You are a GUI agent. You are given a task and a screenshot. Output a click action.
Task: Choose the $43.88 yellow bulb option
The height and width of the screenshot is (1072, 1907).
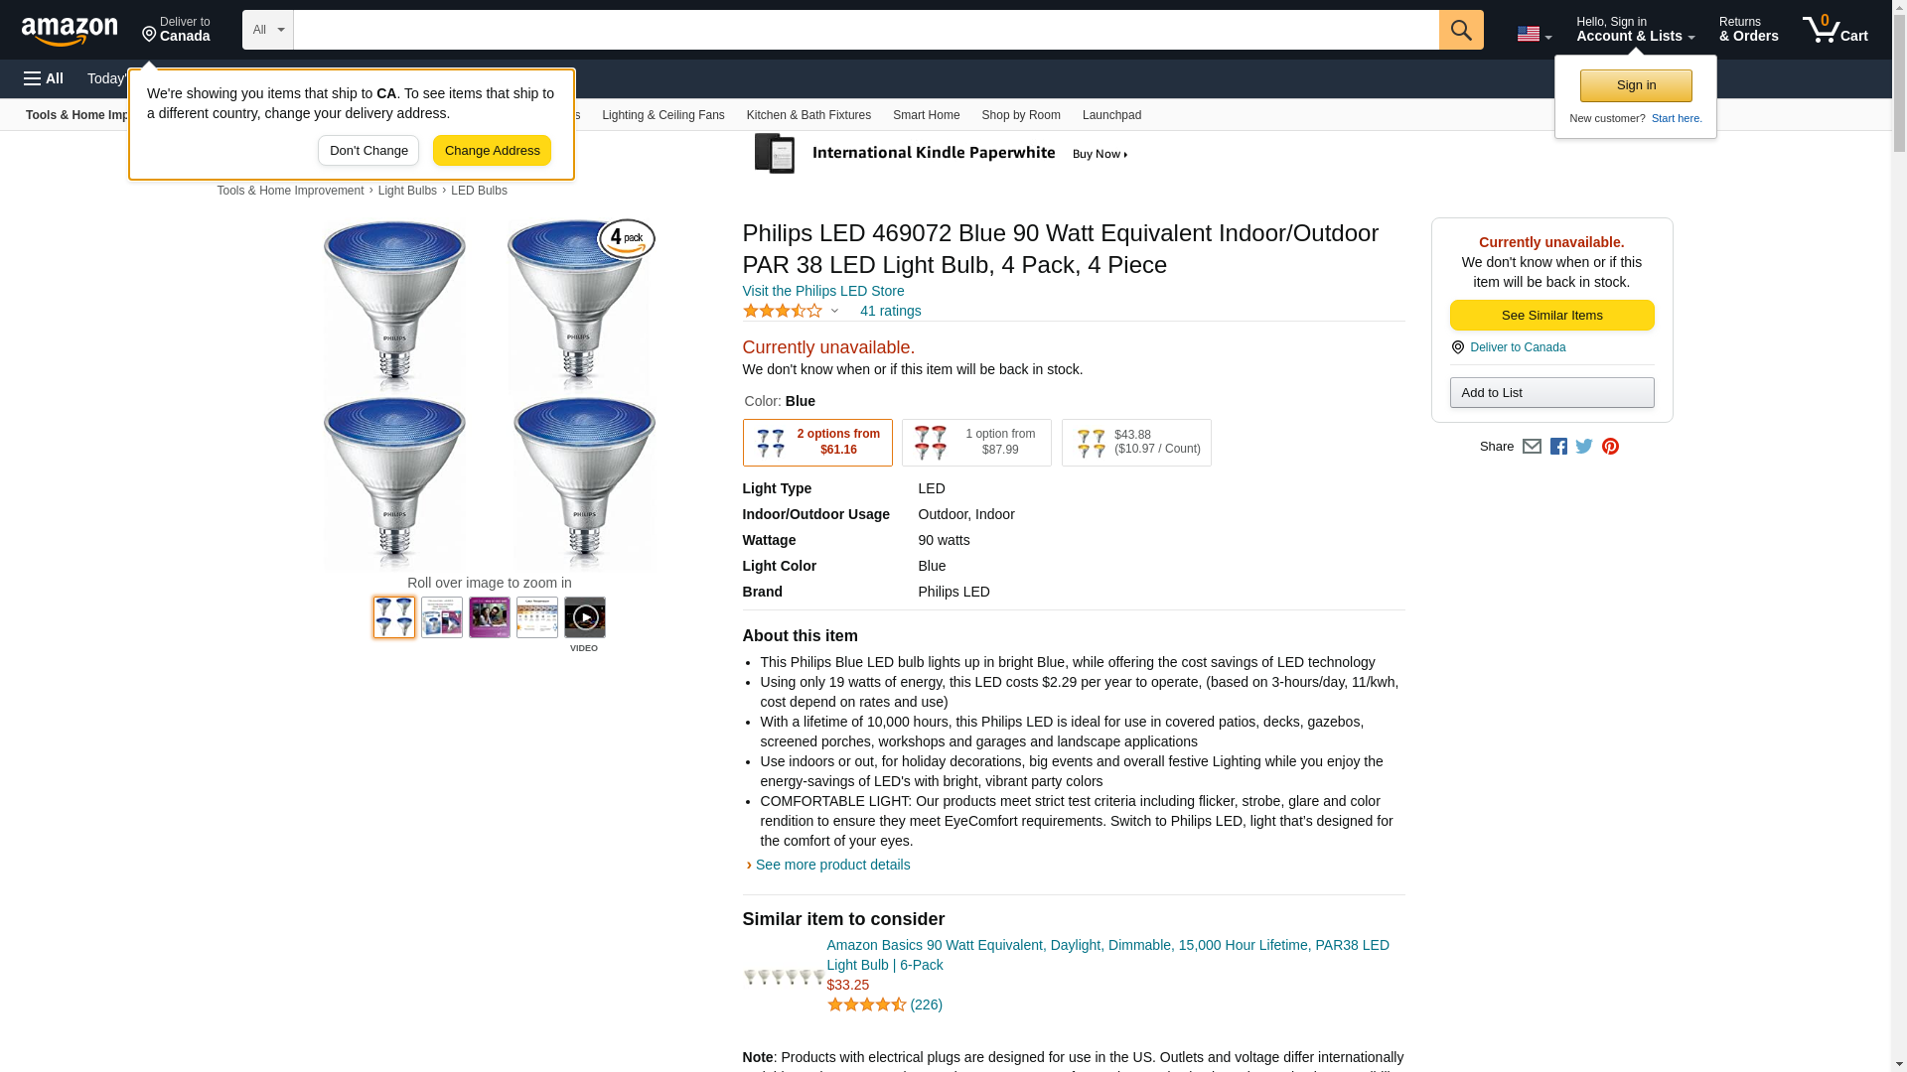[x=1136, y=443]
